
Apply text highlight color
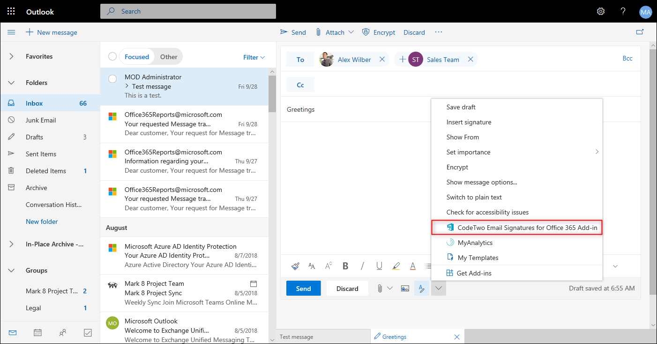click(396, 266)
